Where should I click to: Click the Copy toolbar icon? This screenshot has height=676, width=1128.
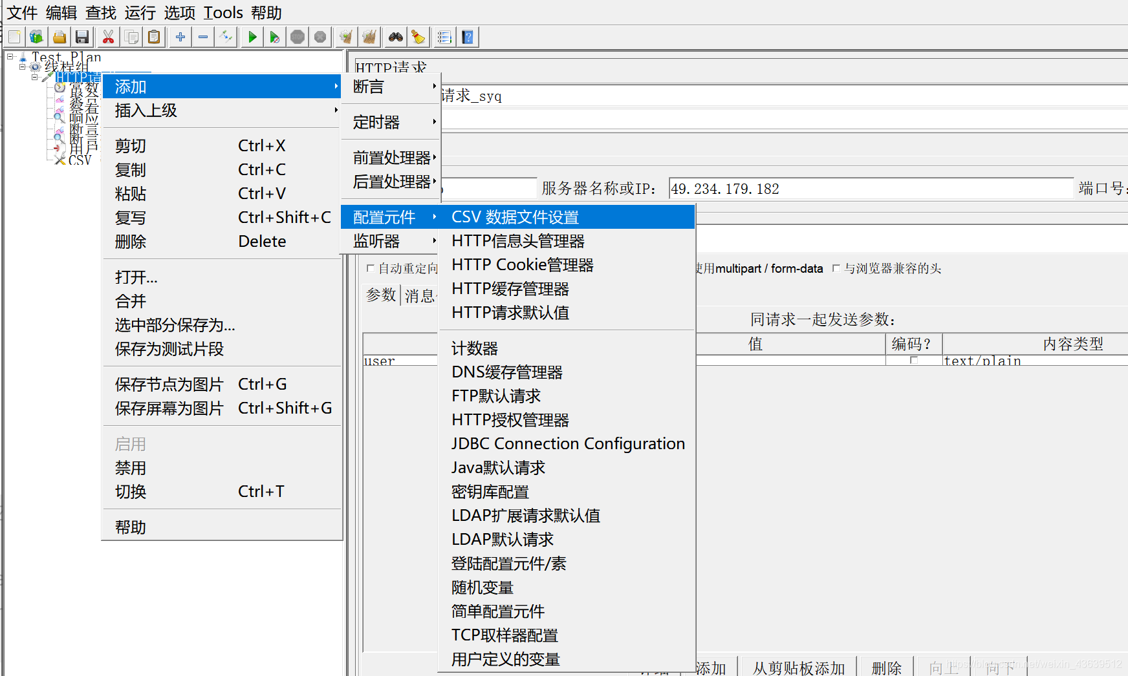pyautogui.click(x=131, y=37)
